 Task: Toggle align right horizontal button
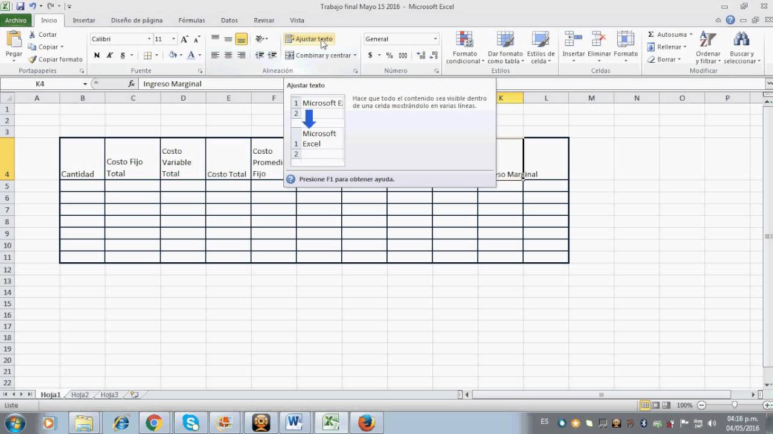[x=242, y=55]
